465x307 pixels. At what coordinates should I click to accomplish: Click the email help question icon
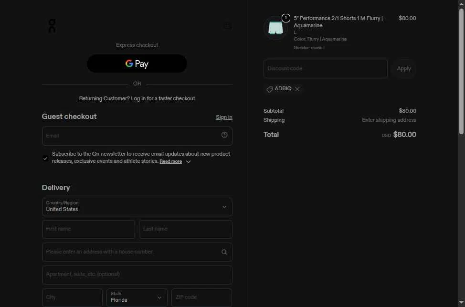[x=224, y=135]
